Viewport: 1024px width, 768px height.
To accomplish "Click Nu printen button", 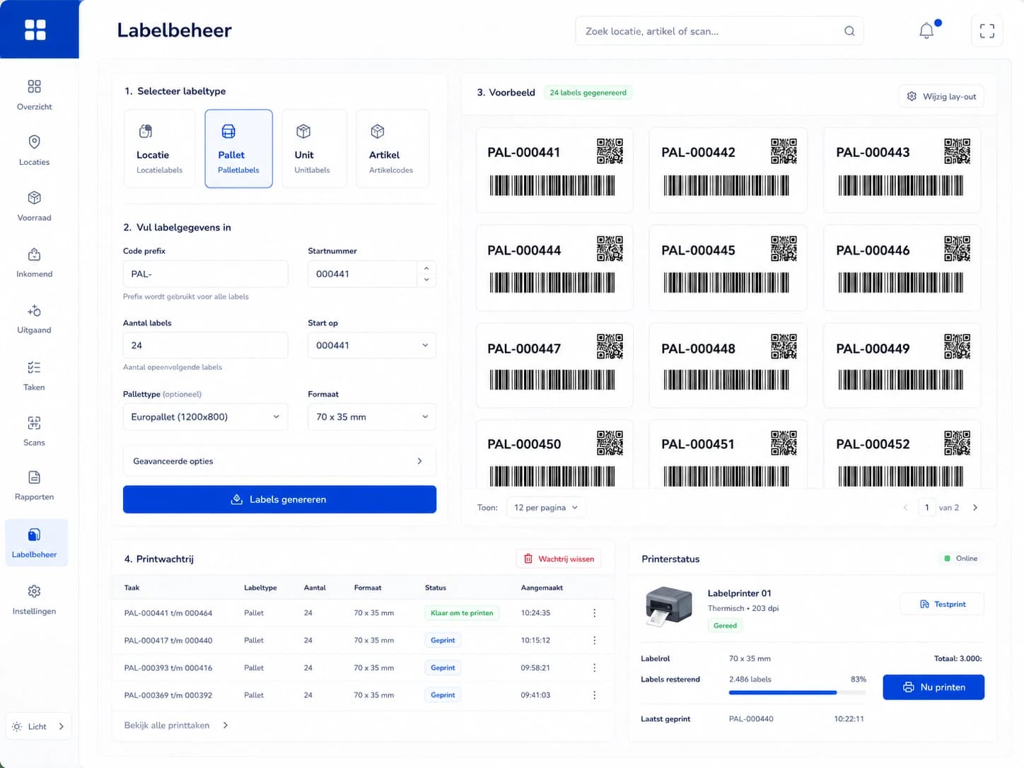I will 933,687.
